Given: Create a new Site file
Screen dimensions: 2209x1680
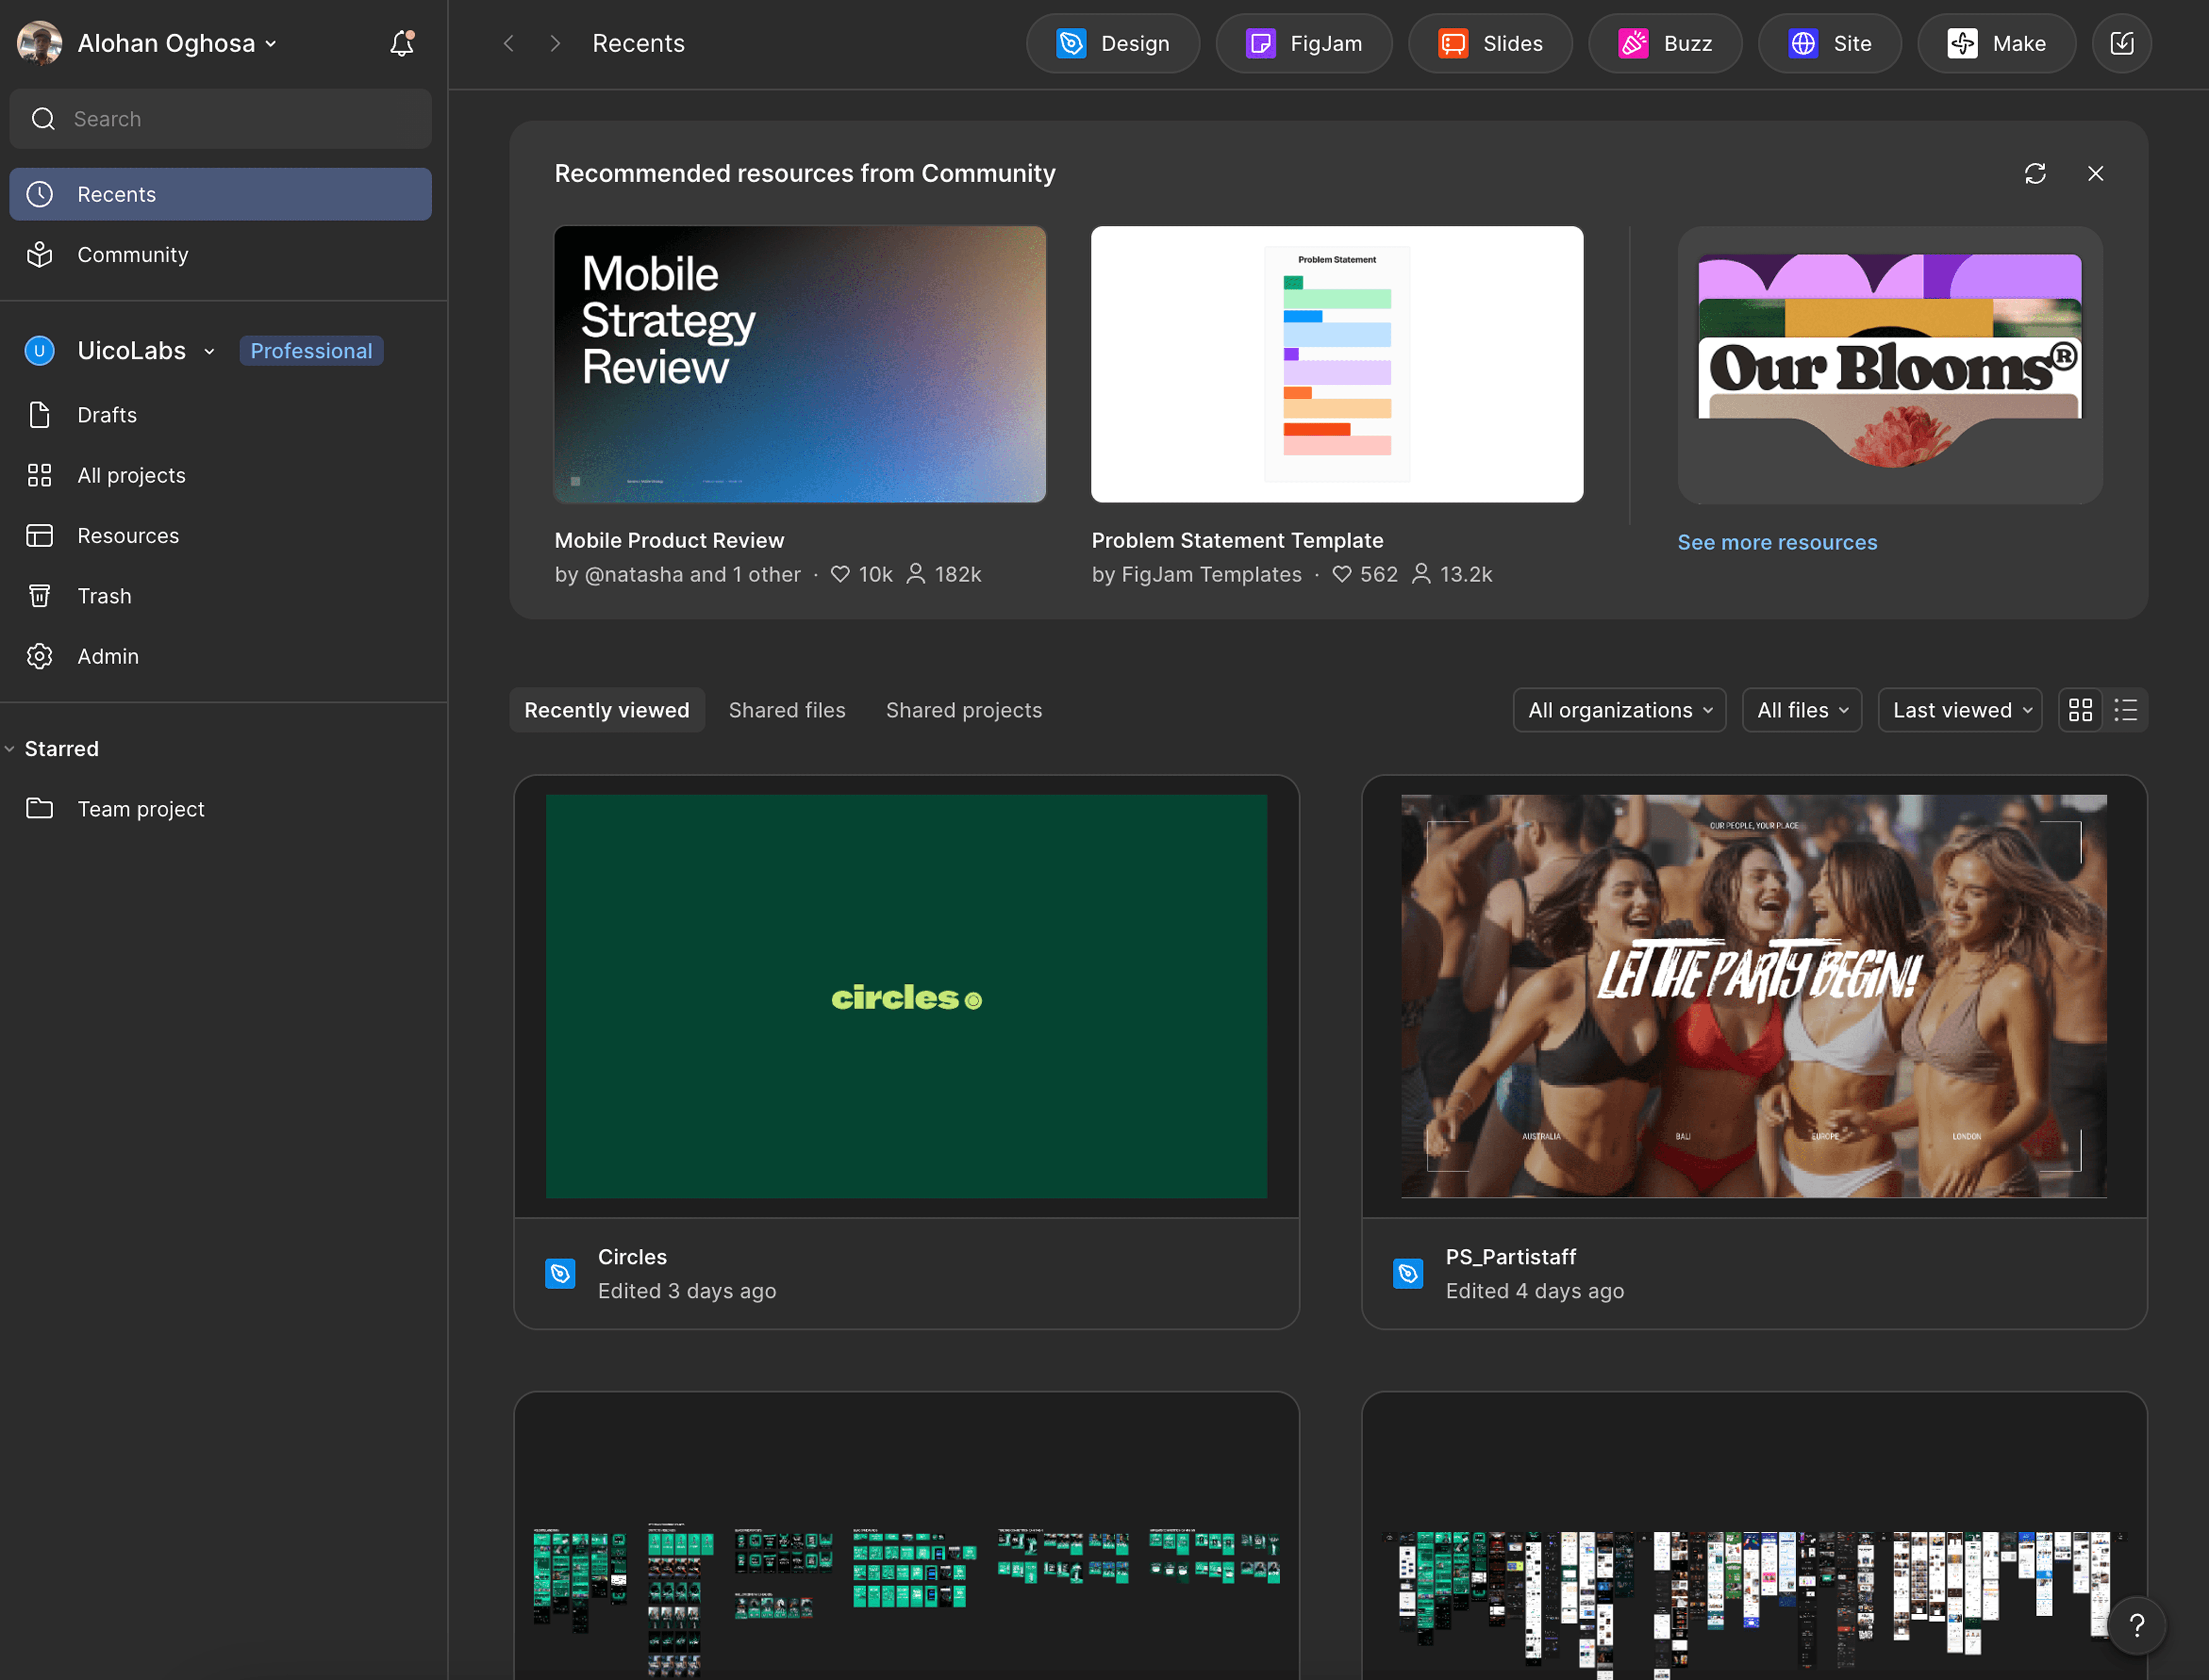Looking at the screenshot, I should 1830,43.
